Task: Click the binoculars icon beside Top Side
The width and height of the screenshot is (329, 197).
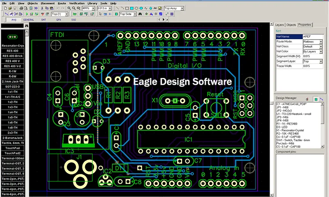Action: 140,14
